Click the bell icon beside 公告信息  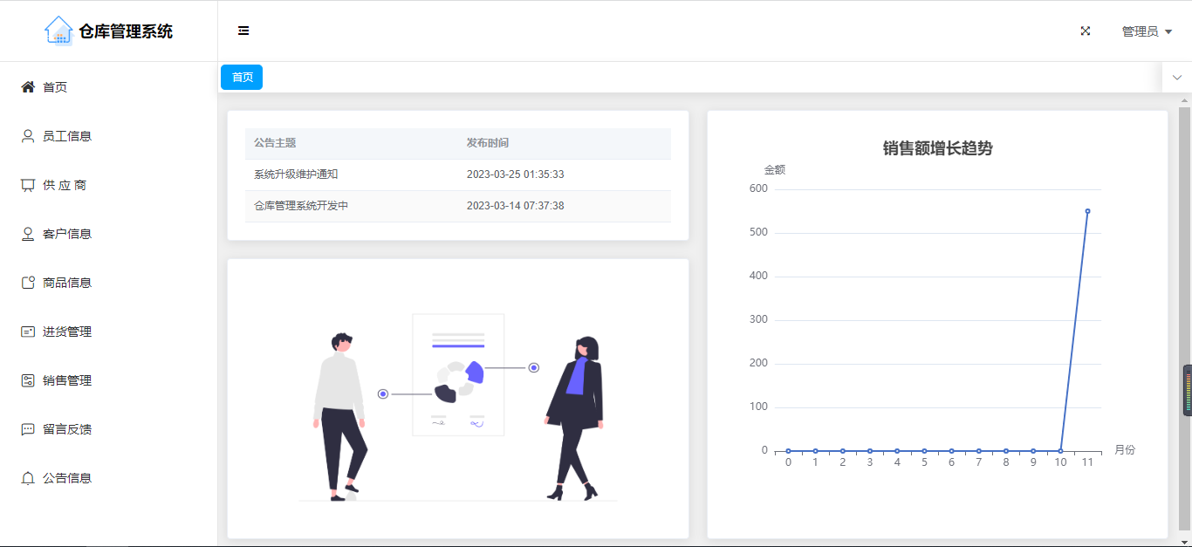(28, 478)
